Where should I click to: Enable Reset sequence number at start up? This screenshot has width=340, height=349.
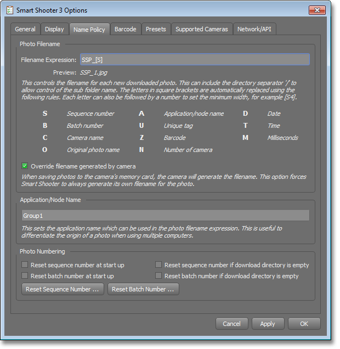coord(25,265)
